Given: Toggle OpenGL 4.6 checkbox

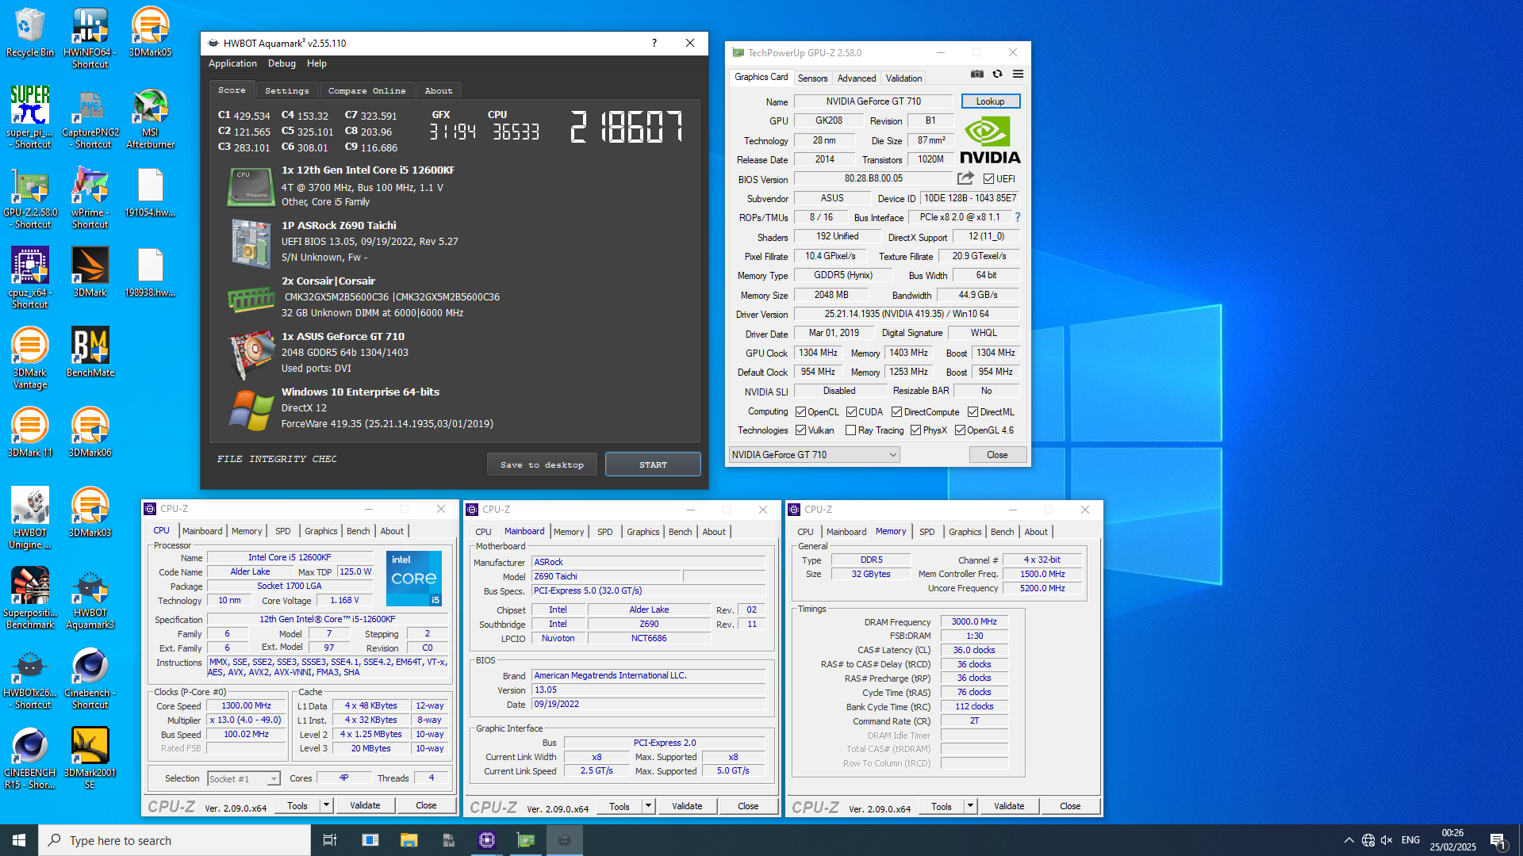Looking at the screenshot, I should (x=960, y=430).
